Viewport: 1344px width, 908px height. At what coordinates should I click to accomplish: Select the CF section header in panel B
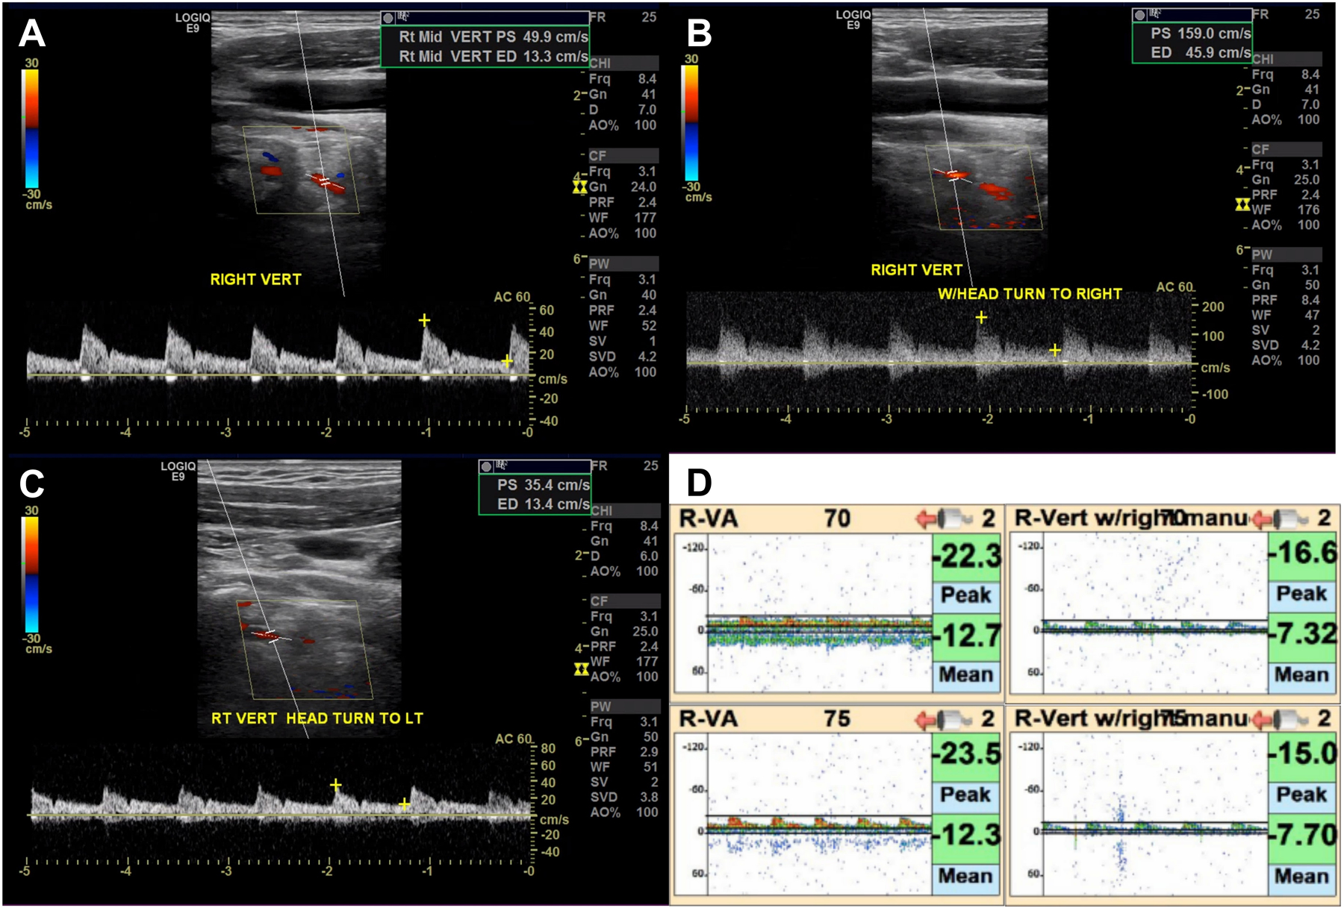click(x=1287, y=149)
